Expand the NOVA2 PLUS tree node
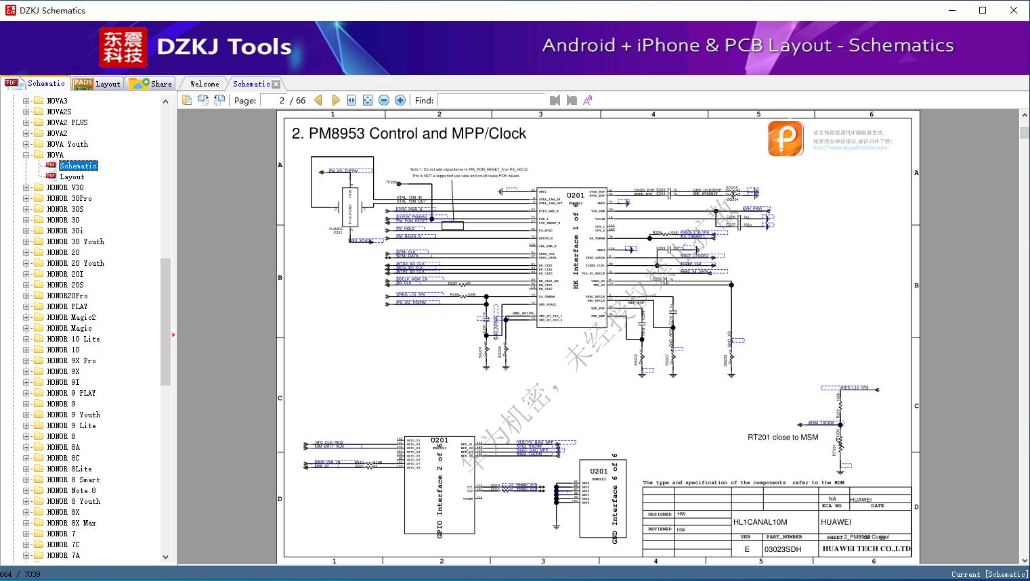Viewport: 1030px width, 581px height. (x=26, y=122)
